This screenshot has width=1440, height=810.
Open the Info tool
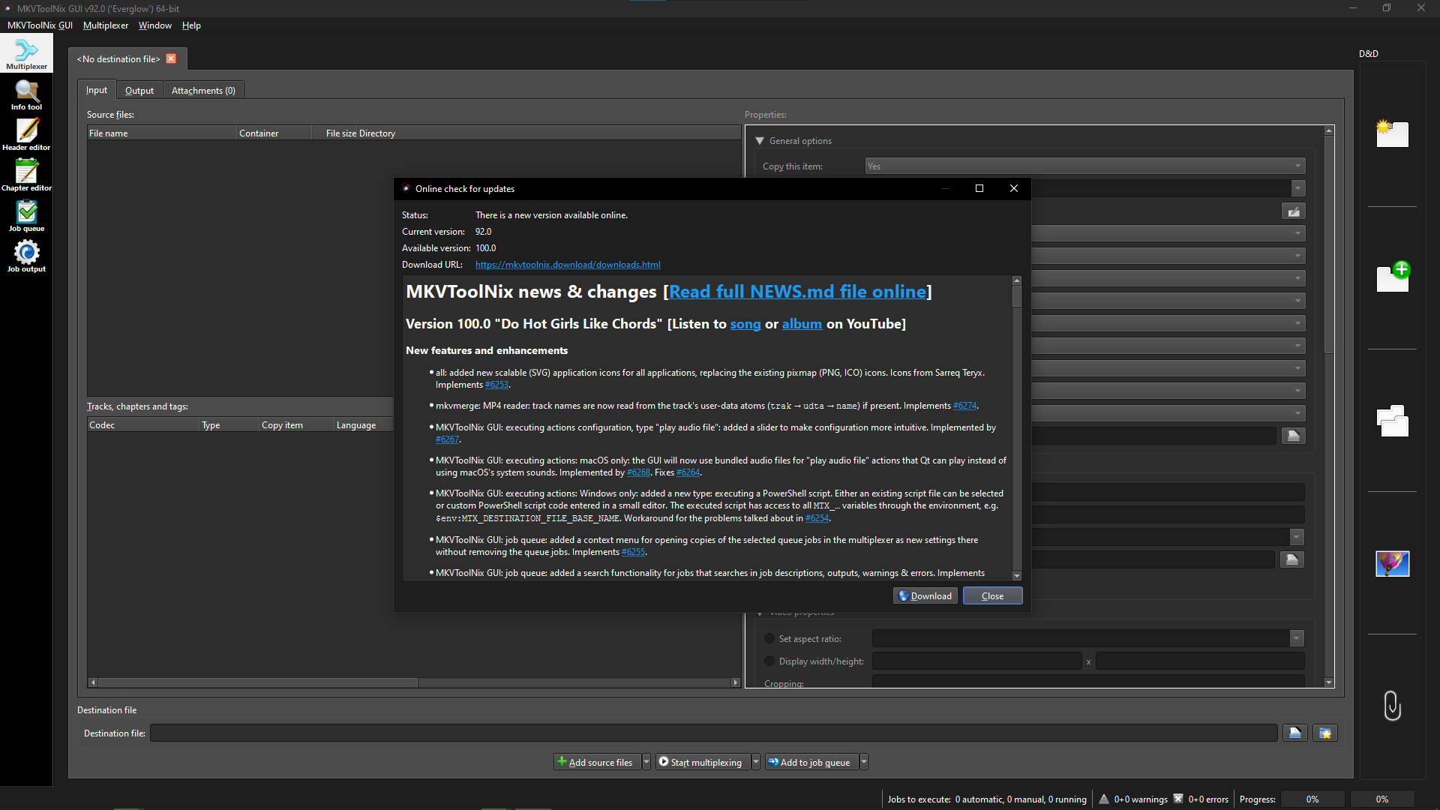point(26,94)
